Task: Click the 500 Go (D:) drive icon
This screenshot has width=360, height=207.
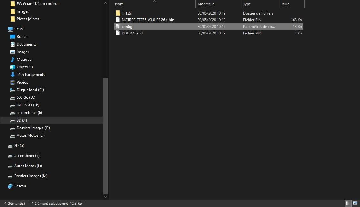Action: point(13,98)
